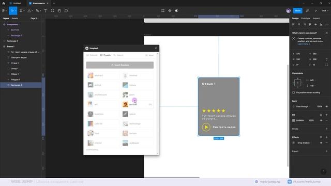Select the Move tool
Screen dimensions: 331x186
12,10
